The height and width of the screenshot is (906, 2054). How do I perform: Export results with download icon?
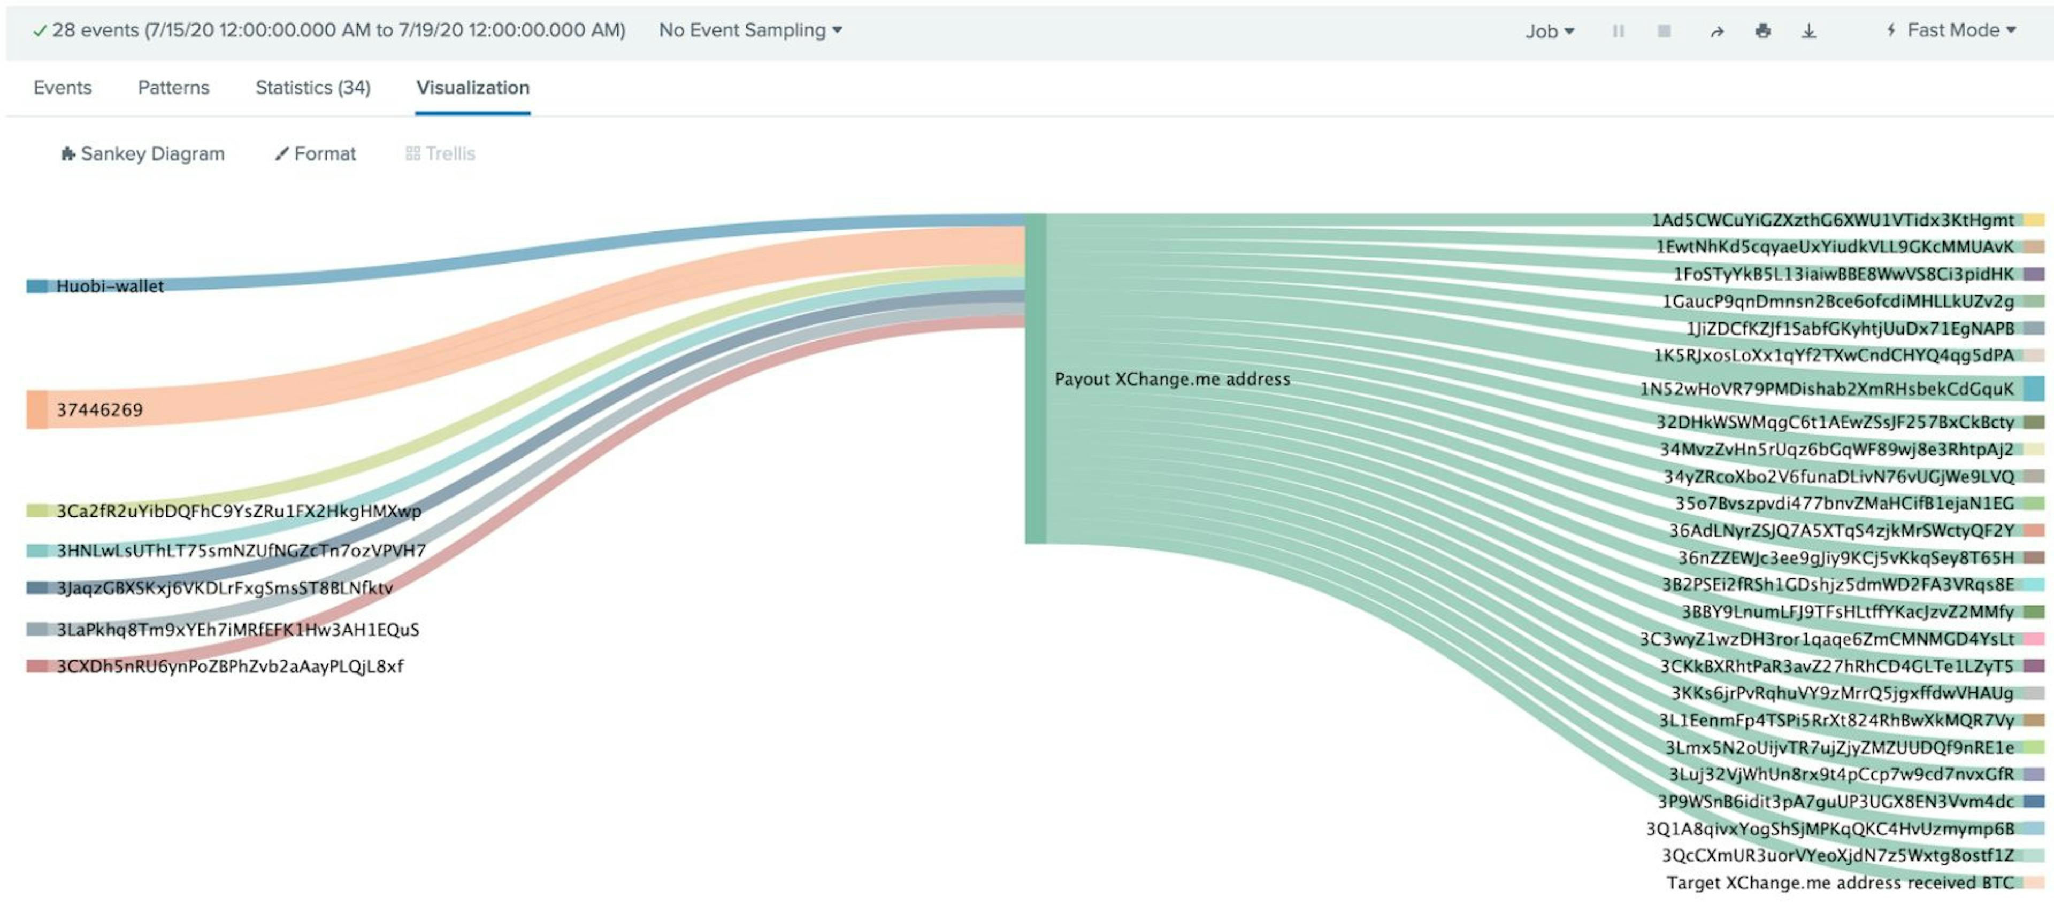coord(1808,31)
